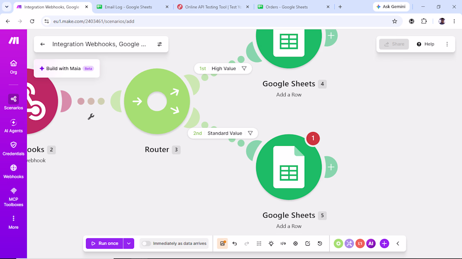Expand the Run once dropdown arrow

129,243
